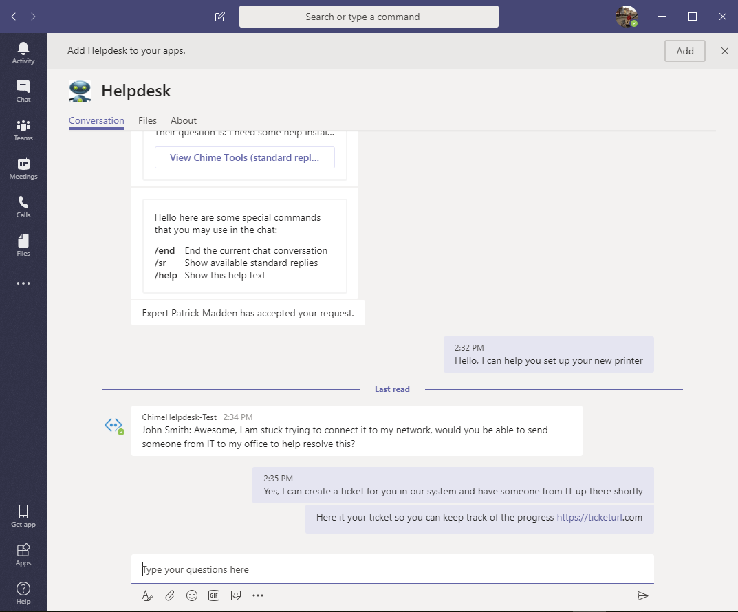Open Help in the sidebar

click(x=23, y=593)
